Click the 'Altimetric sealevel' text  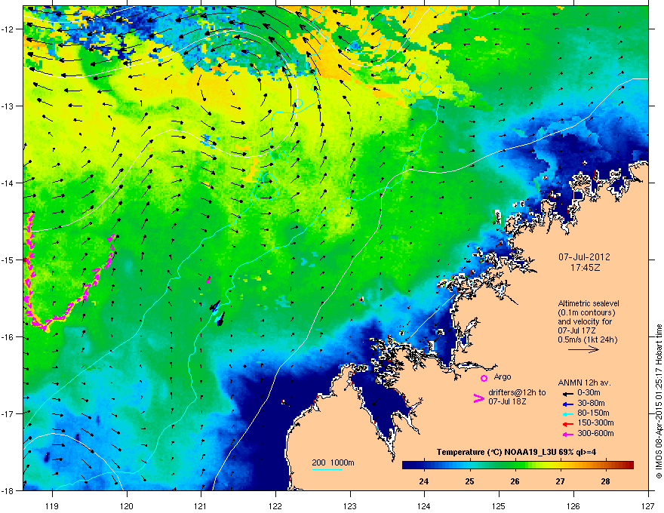click(589, 303)
